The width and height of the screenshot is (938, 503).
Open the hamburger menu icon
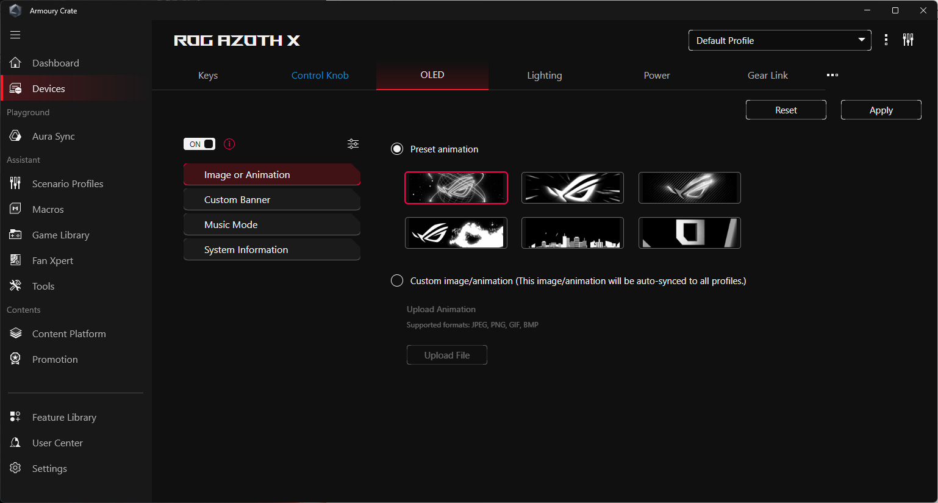click(x=15, y=35)
